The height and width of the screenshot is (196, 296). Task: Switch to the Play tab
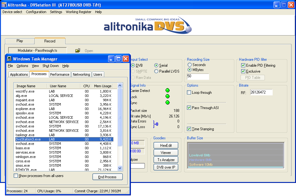point(20,41)
